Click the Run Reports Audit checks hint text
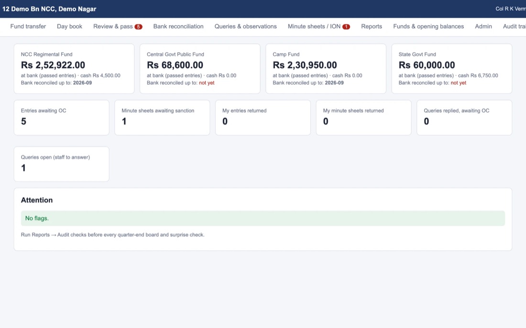This screenshot has width=526, height=328. (112, 235)
